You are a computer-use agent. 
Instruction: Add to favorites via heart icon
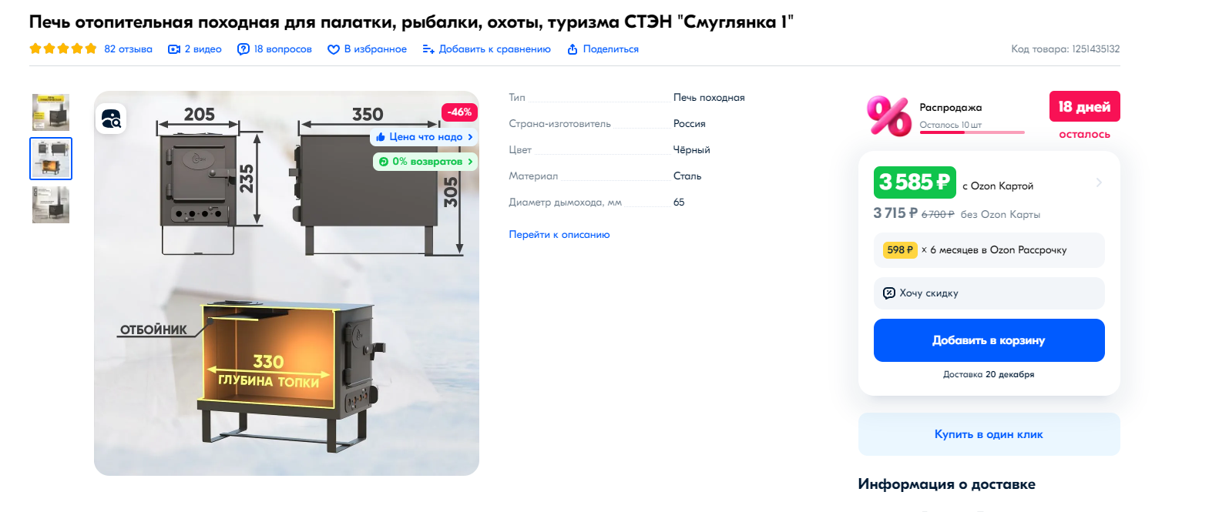(x=334, y=49)
